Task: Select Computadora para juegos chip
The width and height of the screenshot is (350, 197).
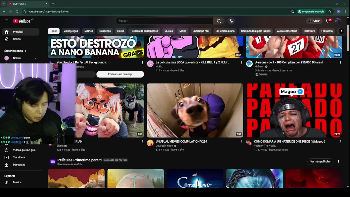Action: 256,31
